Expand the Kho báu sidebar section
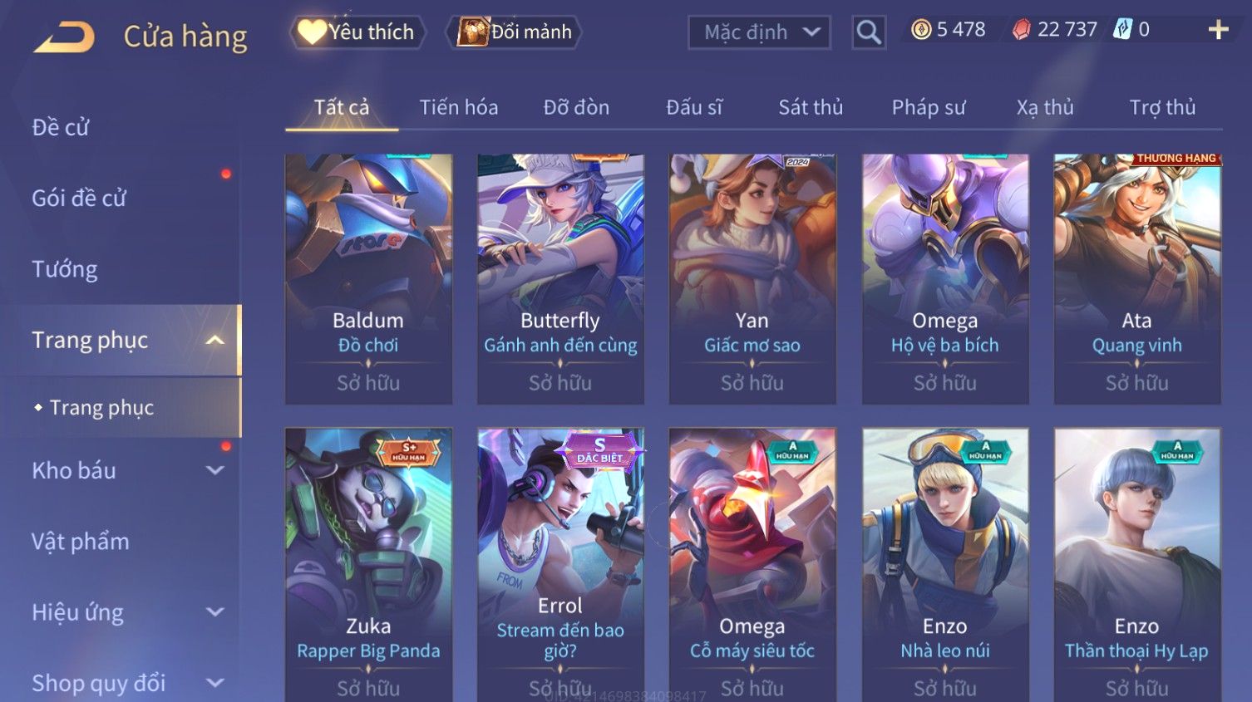The width and height of the screenshot is (1252, 702). pyautogui.click(x=215, y=470)
